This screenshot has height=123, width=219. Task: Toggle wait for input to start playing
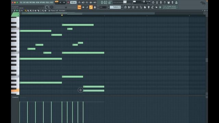point(83,2)
